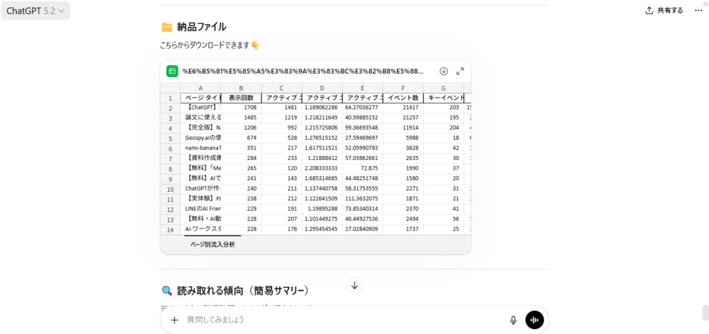Screen dimensions: 709x334
Task: Select cell with value 1708
Action: pyautogui.click(x=241, y=108)
